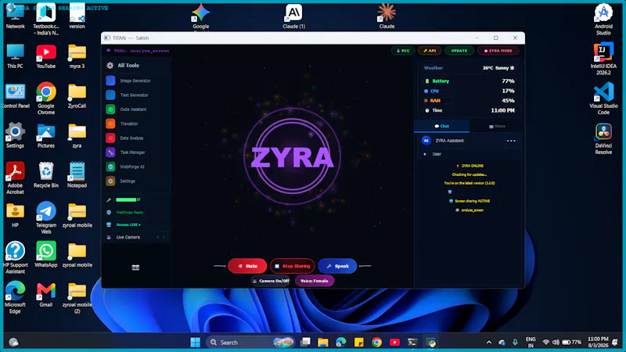Click the Screen sharing ACTIVE chat message
626x352 pixels.
pyautogui.click(x=469, y=201)
